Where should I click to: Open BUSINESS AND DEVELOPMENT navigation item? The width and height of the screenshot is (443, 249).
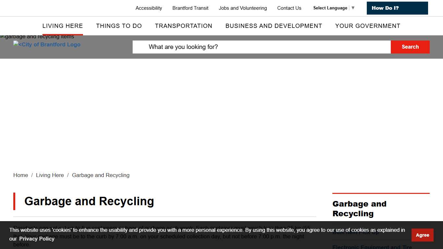(x=274, y=26)
